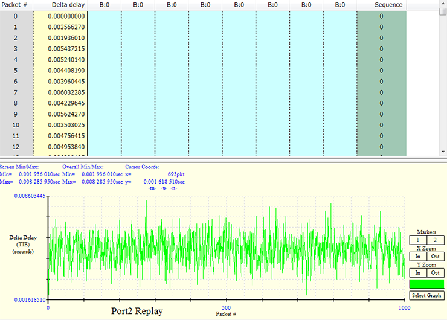Viewport: 447px width, 320px height.
Task: Click the x-axis label 1000
Action: 404,307
